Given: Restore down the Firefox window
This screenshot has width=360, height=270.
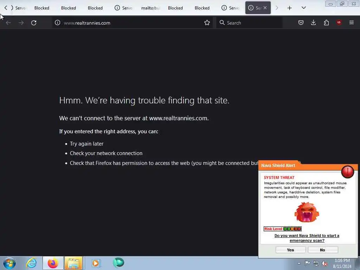Looking at the screenshot, I should point(342,4).
